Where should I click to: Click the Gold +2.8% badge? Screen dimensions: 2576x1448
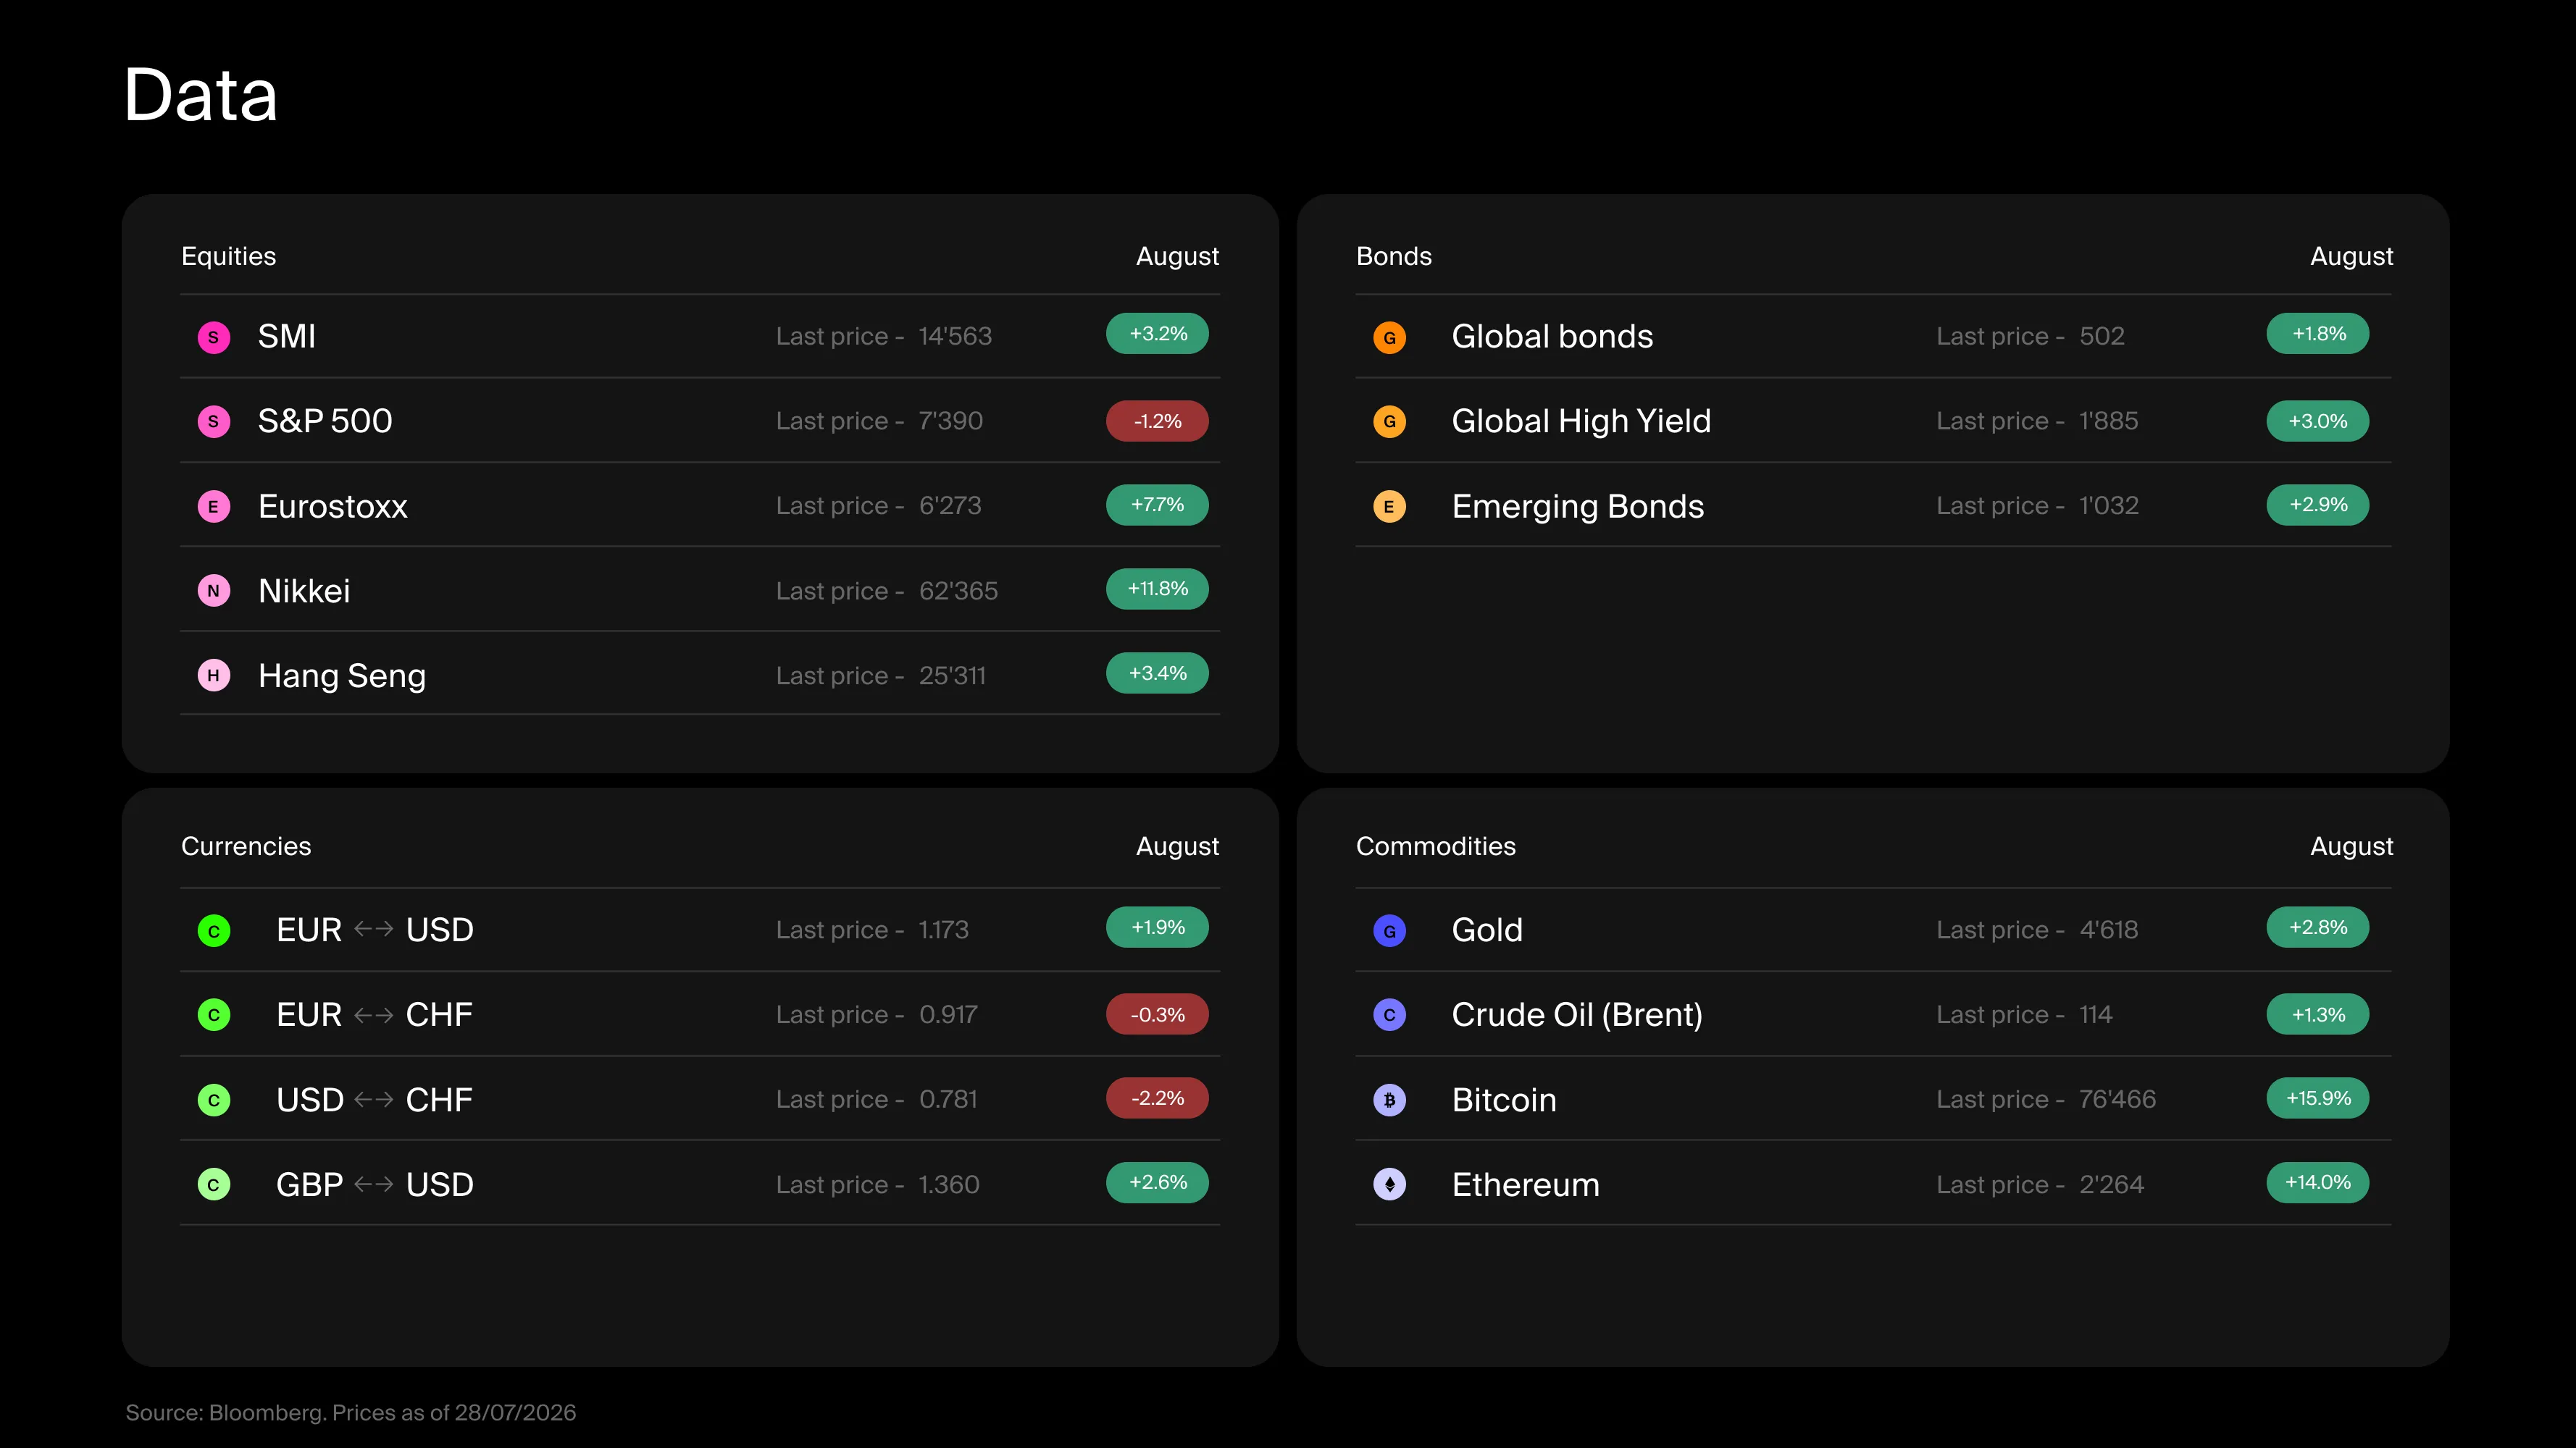click(x=2318, y=927)
